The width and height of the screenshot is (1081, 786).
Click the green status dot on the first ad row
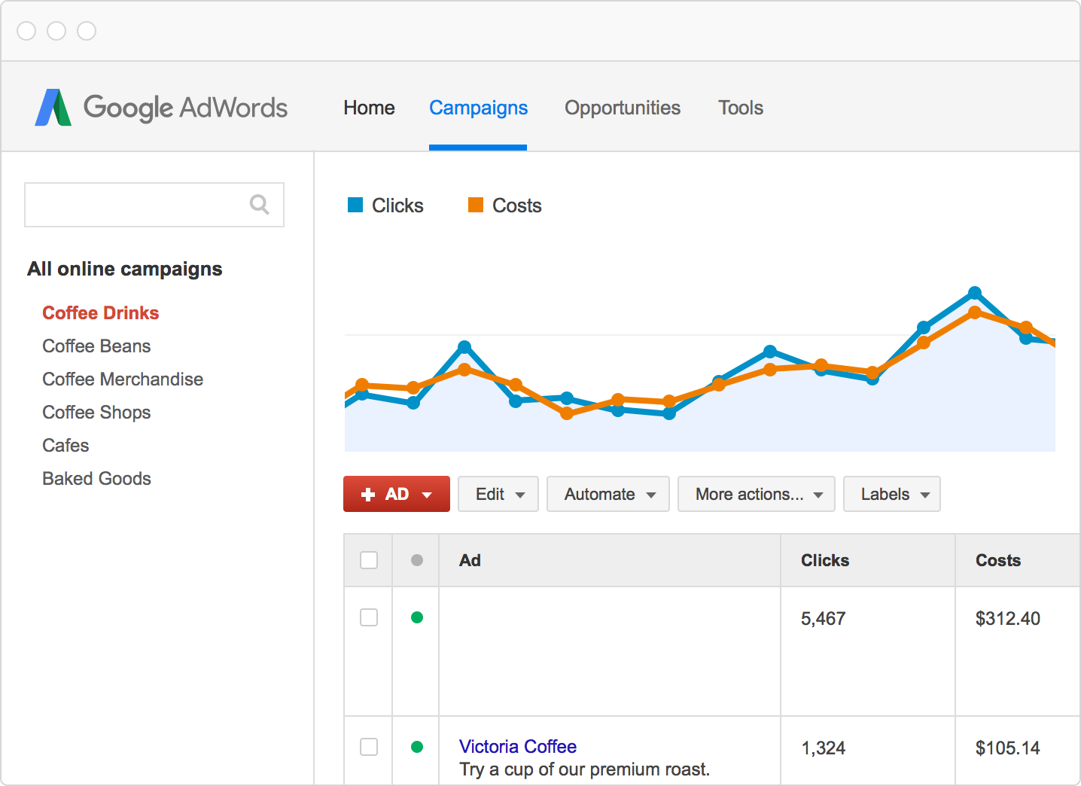(416, 617)
